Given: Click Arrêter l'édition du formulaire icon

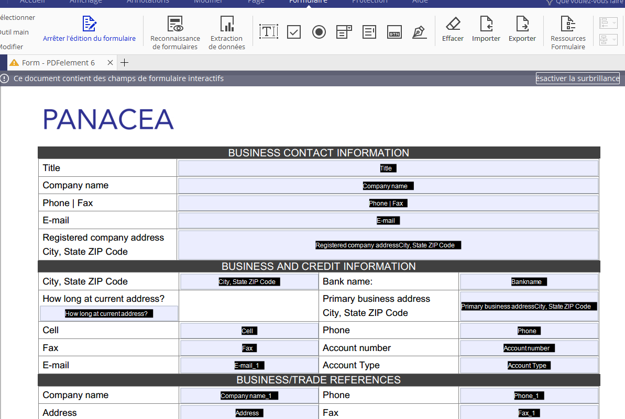Looking at the screenshot, I should point(89,24).
